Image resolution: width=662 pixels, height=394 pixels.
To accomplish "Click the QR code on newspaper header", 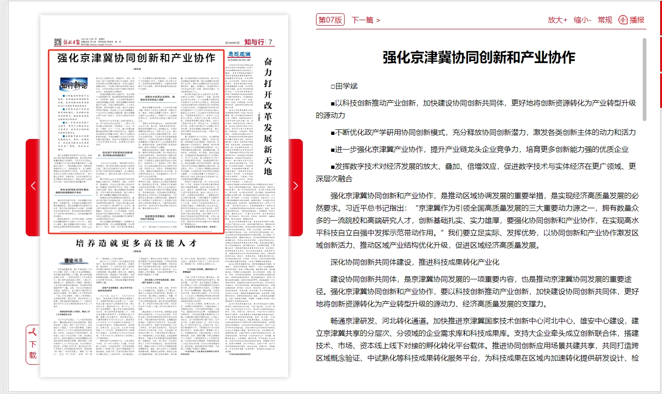I will (x=57, y=42).
